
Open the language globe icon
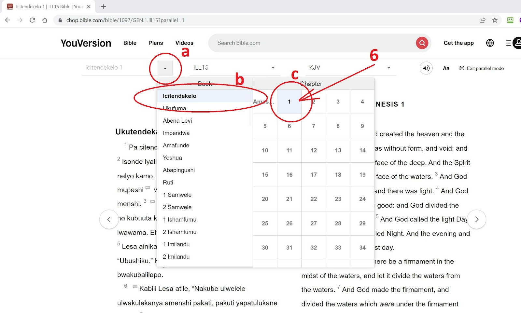click(x=490, y=43)
